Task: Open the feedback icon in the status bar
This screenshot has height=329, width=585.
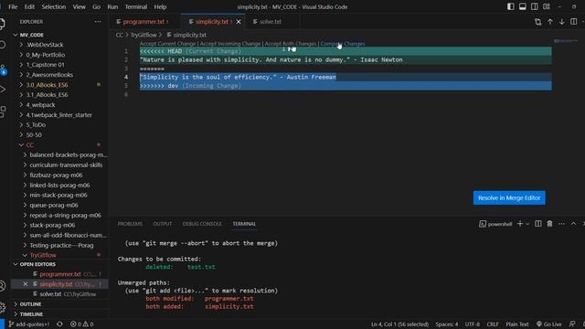Action: pyautogui.click(x=572, y=324)
